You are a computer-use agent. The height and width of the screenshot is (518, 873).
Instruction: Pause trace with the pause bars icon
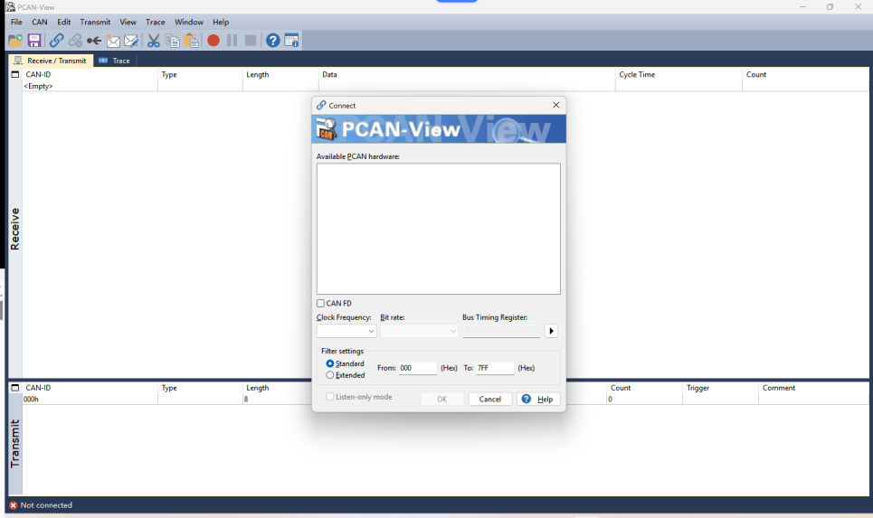click(232, 41)
